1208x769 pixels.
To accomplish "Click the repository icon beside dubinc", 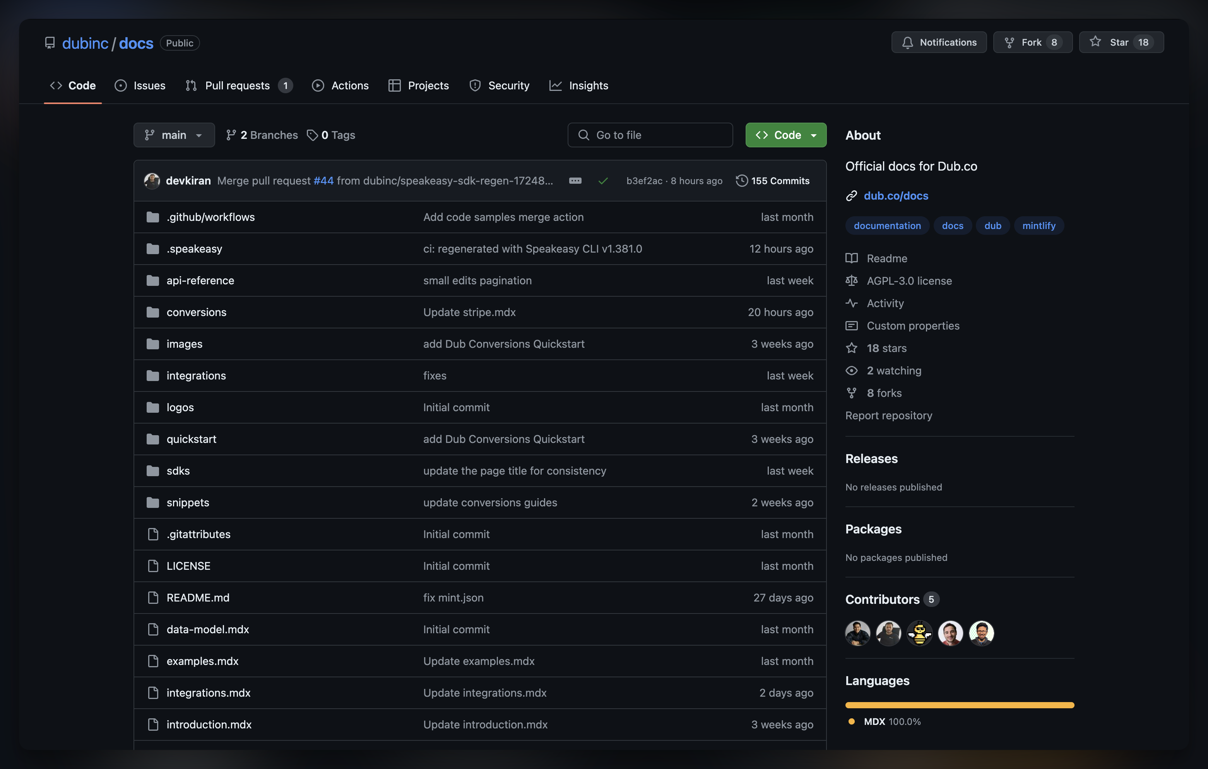I will click(50, 43).
